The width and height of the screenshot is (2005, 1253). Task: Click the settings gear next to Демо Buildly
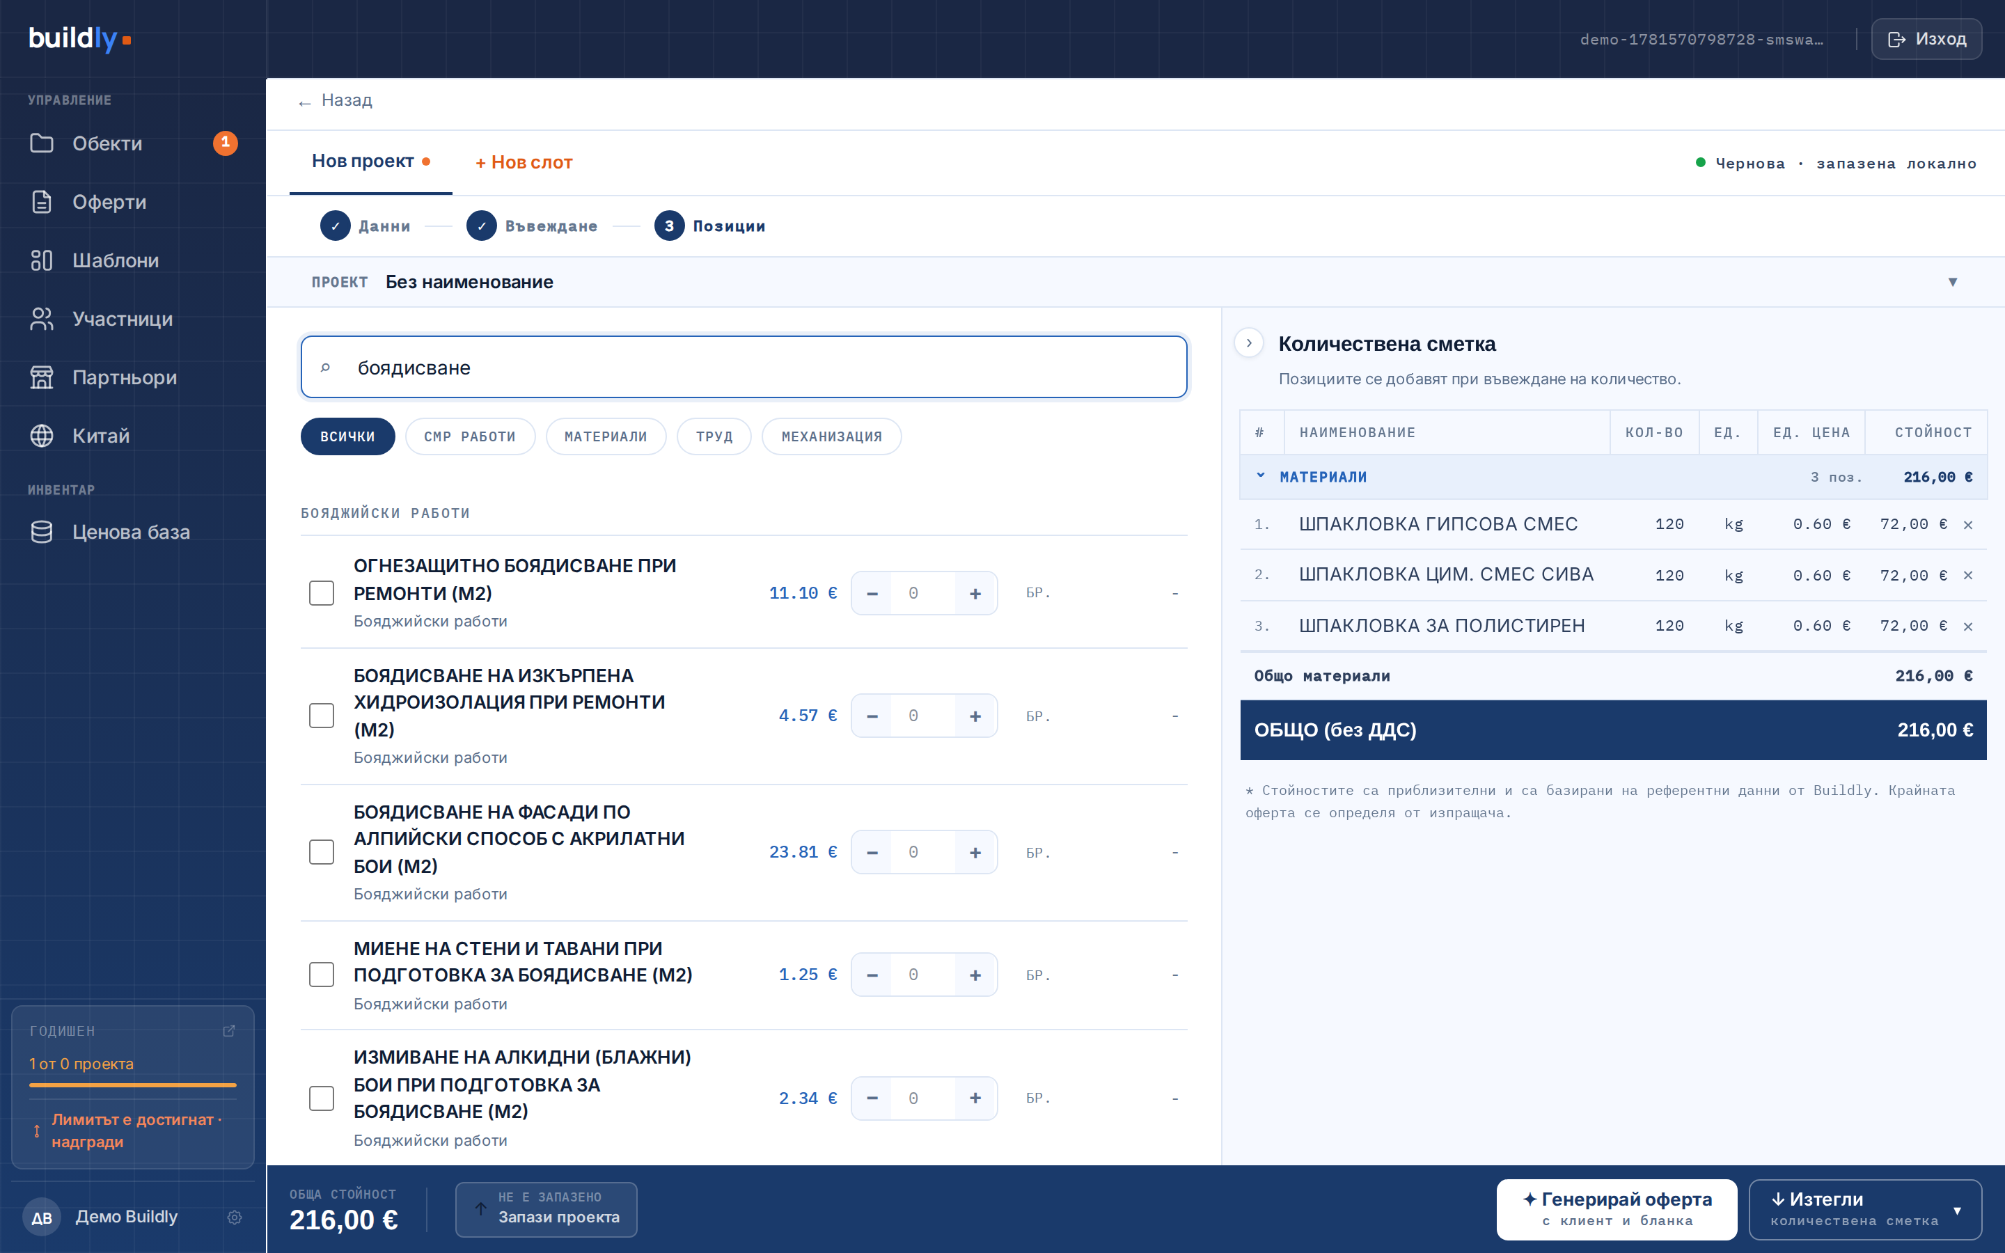point(235,1217)
